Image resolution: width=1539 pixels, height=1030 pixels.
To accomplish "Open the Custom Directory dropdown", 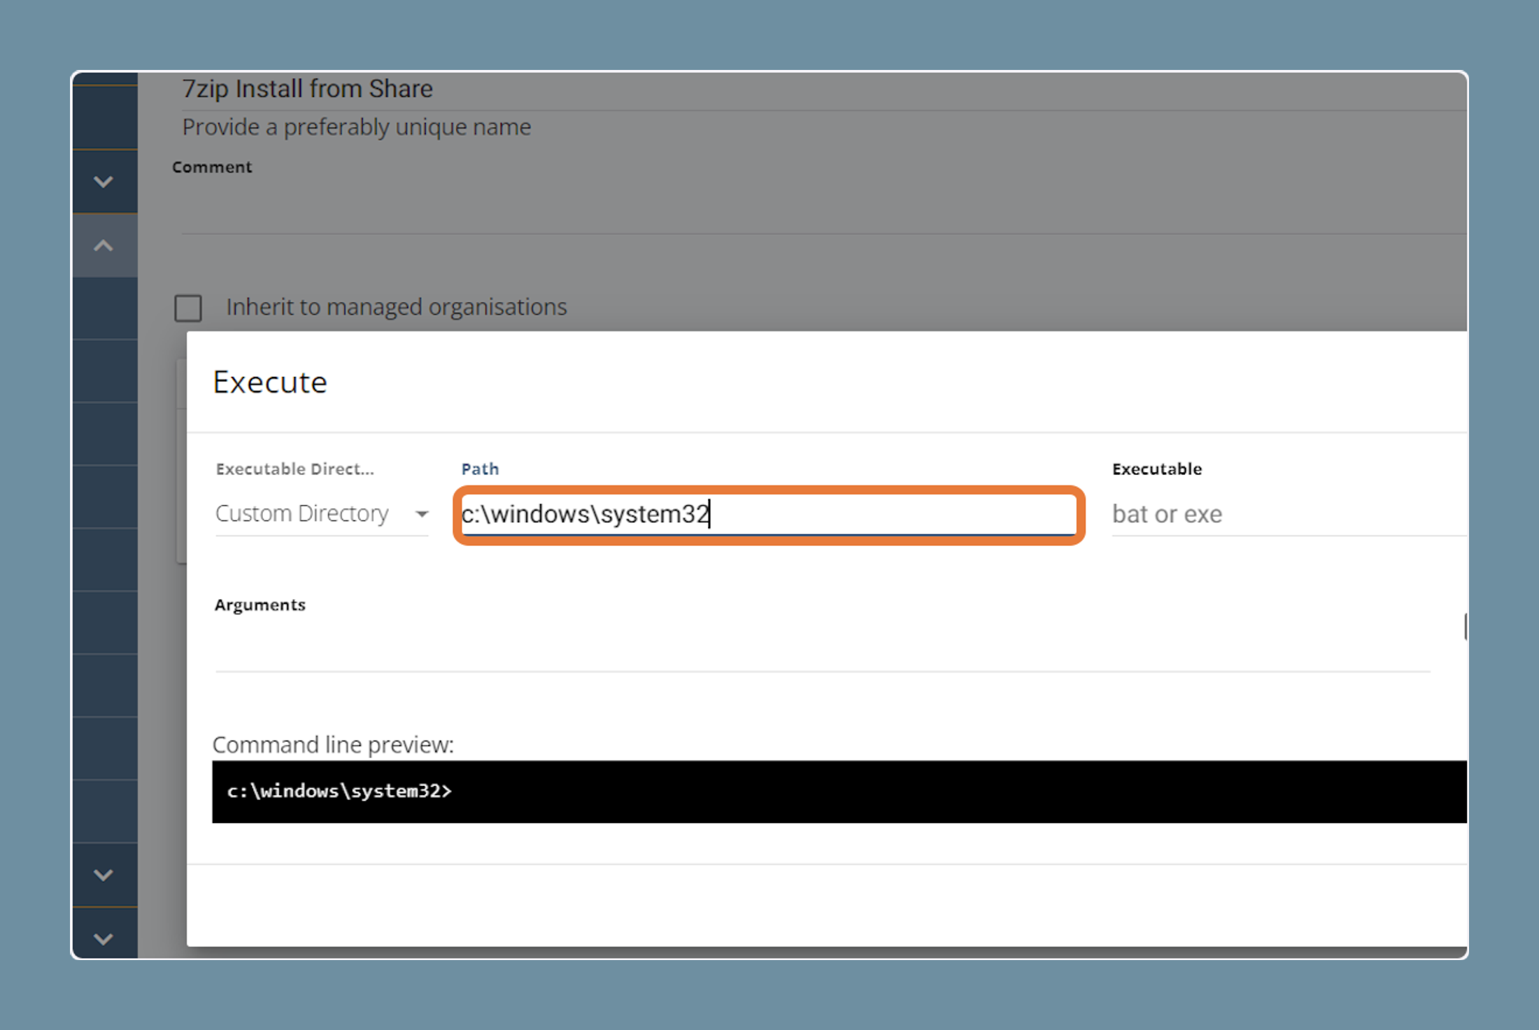I will [x=322, y=514].
